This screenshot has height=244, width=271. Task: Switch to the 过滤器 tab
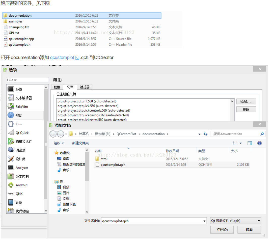pyautogui.click(x=85, y=87)
